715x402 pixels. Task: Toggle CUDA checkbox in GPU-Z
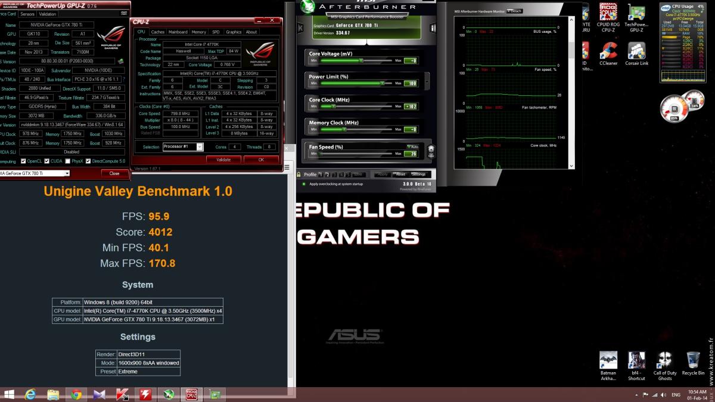point(46,161)
